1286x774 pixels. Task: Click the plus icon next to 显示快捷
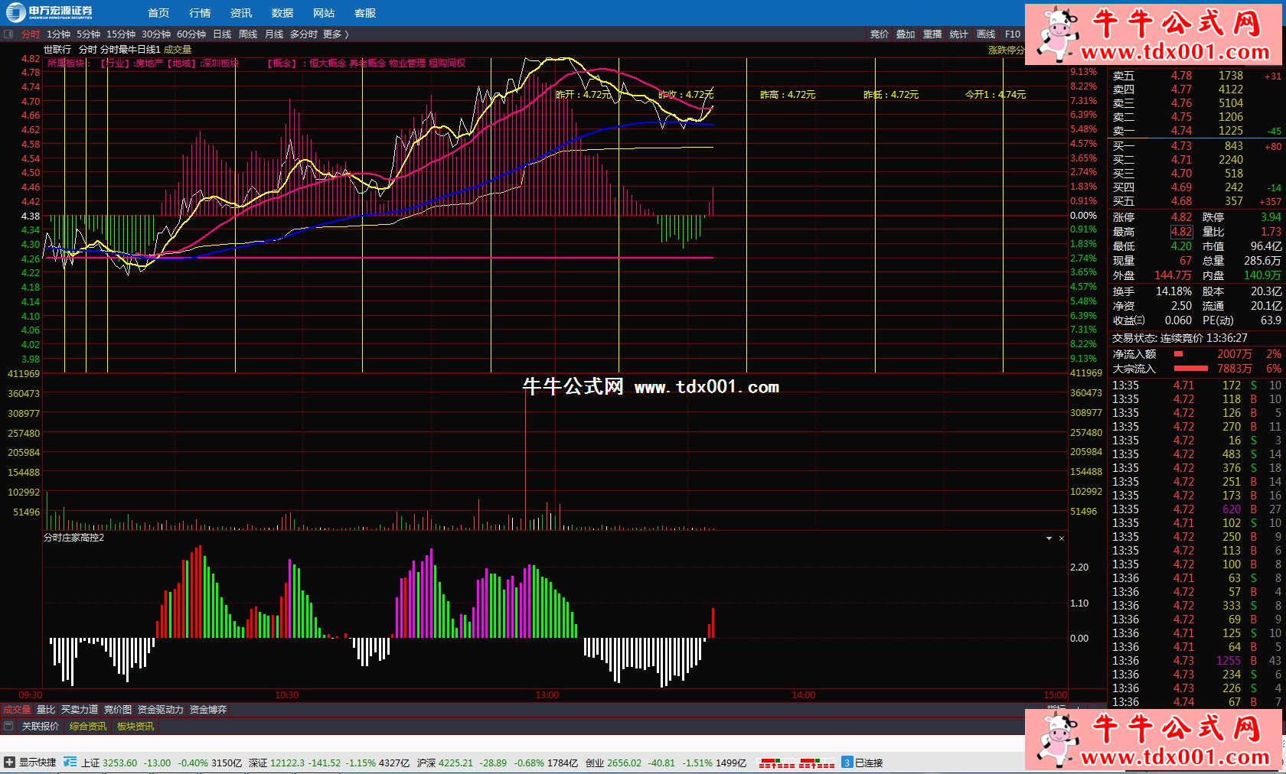pos(9,762)
